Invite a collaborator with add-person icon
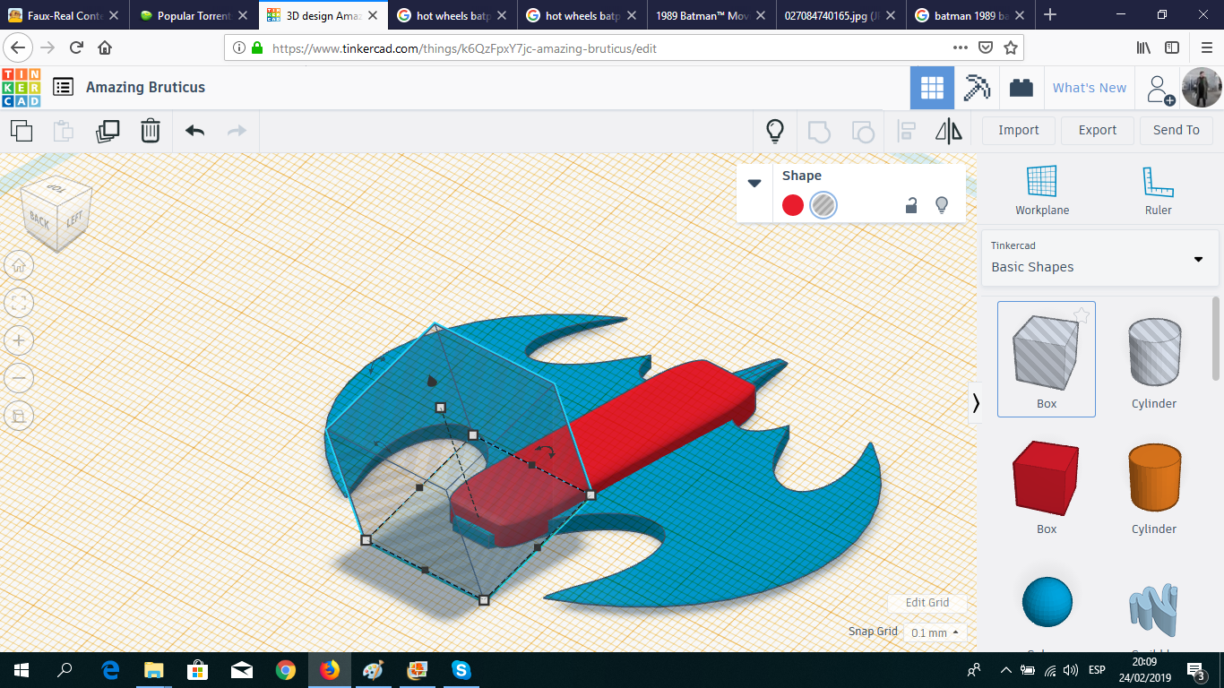This screenshot has width=1224, height=688. (1160, 89)
